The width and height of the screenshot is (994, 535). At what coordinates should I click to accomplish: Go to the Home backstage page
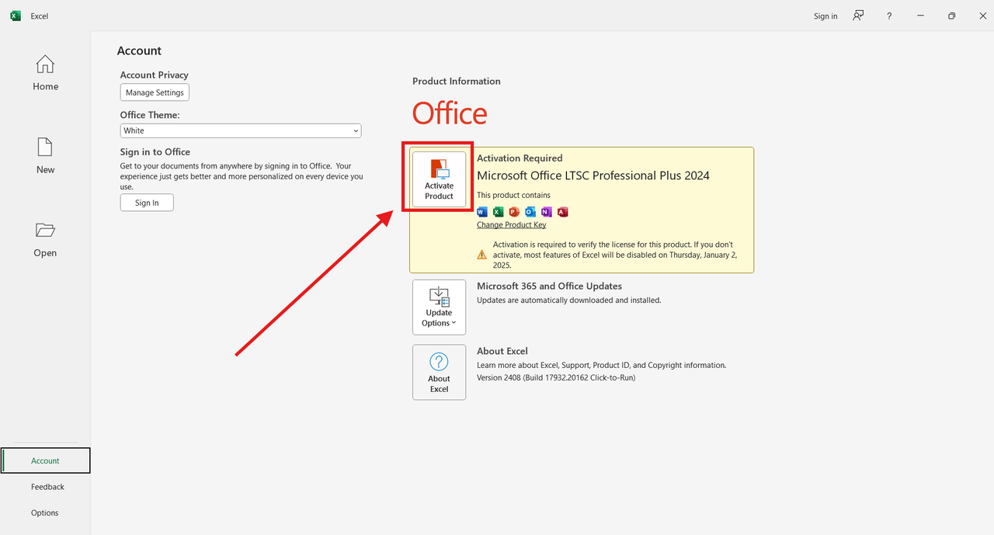point(45,73)
